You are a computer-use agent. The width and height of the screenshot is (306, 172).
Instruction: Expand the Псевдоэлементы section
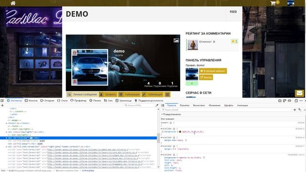(x=162, y=114)
